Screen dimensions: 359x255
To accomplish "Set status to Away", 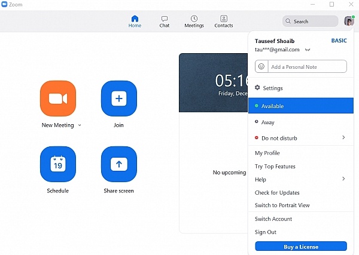I will click(x=301, y=122).
